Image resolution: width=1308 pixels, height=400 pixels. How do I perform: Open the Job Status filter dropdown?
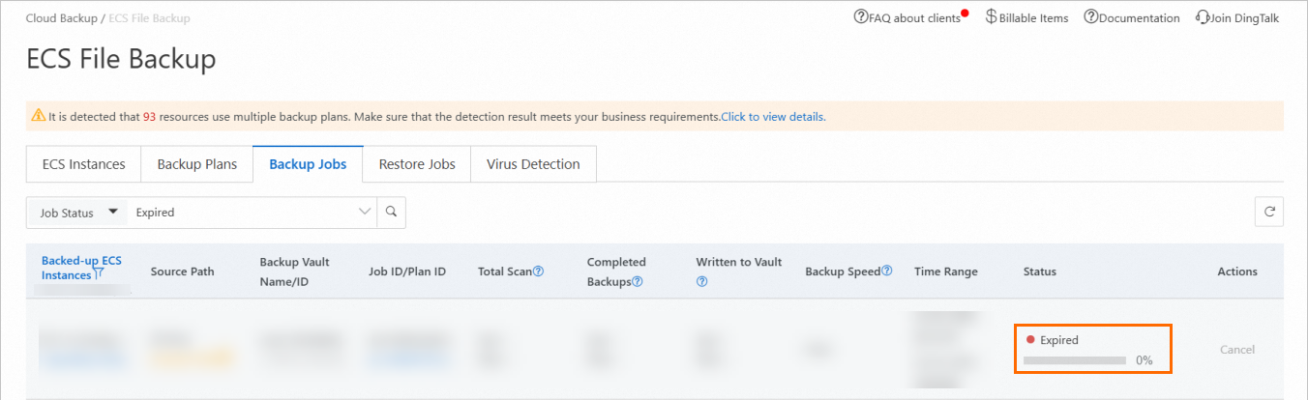(x=77, y=212)
